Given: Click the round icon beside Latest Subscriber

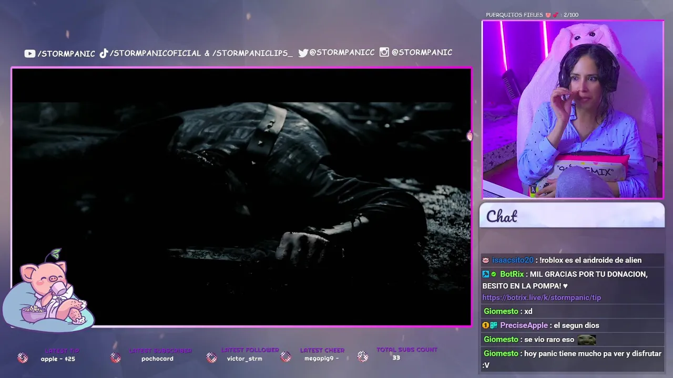Looking at the screenshot, I should click(116, 358).
